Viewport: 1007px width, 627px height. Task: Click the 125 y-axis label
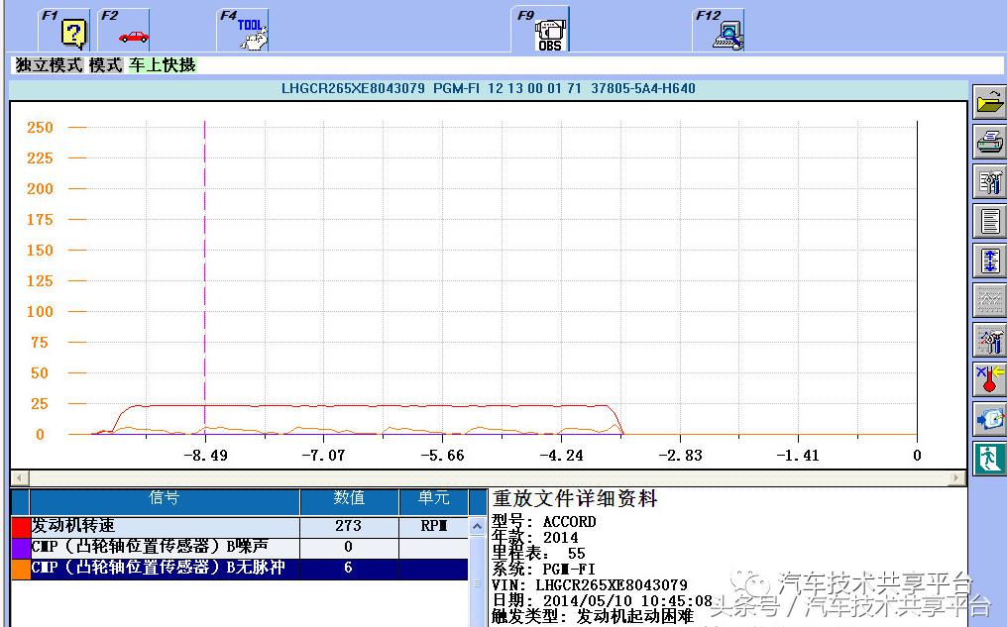click(40, 281)
